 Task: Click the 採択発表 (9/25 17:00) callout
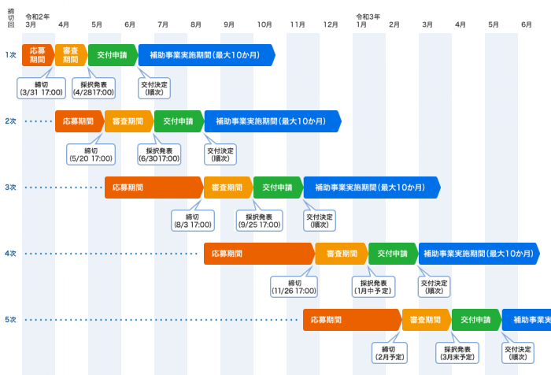coord(259,220)
